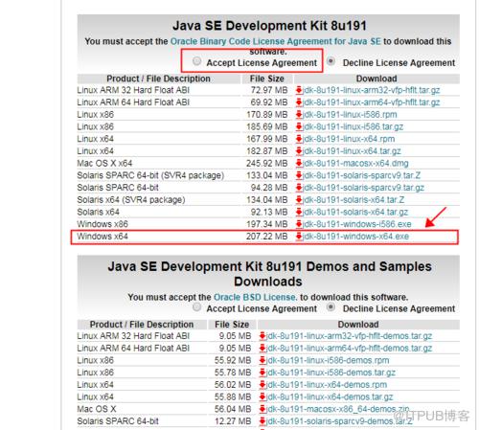Download jdk-8u191-linux-arm64-vfp-hflt.tar.gz
This screenshot has height=430, width=479.
point(371,102)
